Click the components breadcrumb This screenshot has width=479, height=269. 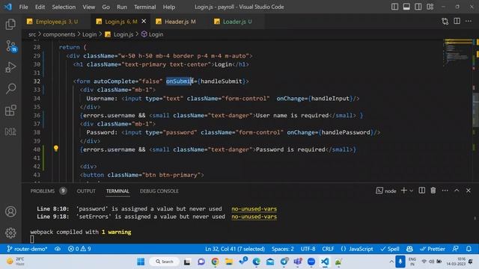[x=59, y=34]
